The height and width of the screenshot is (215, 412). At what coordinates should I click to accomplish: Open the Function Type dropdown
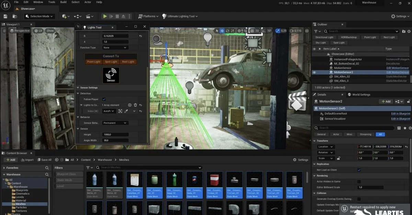point(115,48)
